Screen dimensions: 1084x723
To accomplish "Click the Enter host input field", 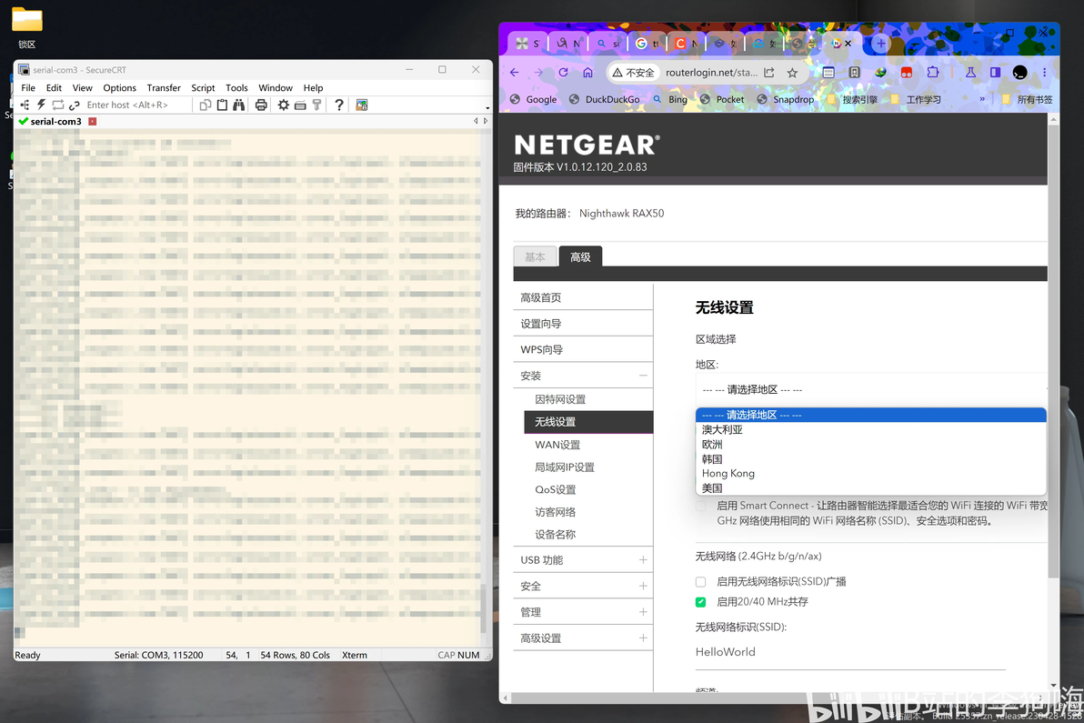I will [136, 105].
